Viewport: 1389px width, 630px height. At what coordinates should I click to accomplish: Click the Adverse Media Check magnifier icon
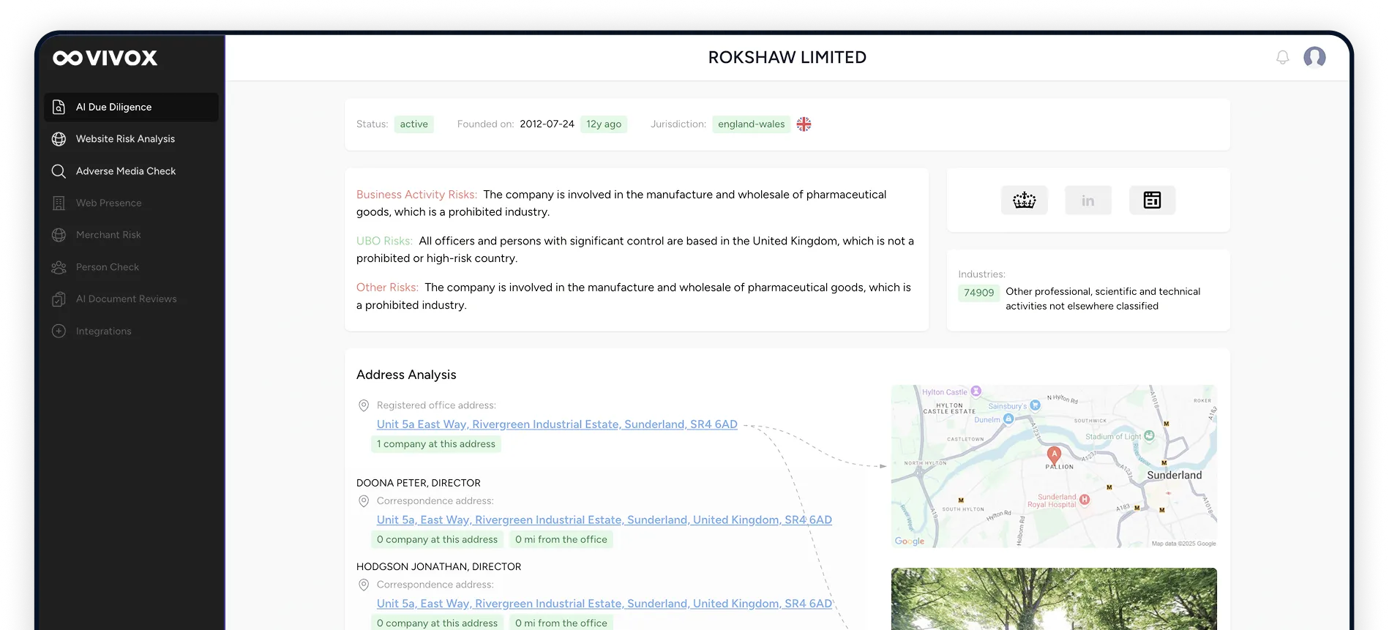pyautogui.click(x=59, y=171)
